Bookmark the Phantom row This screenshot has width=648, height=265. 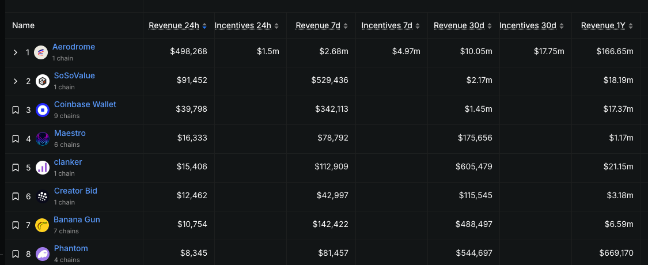click(16, 254)
